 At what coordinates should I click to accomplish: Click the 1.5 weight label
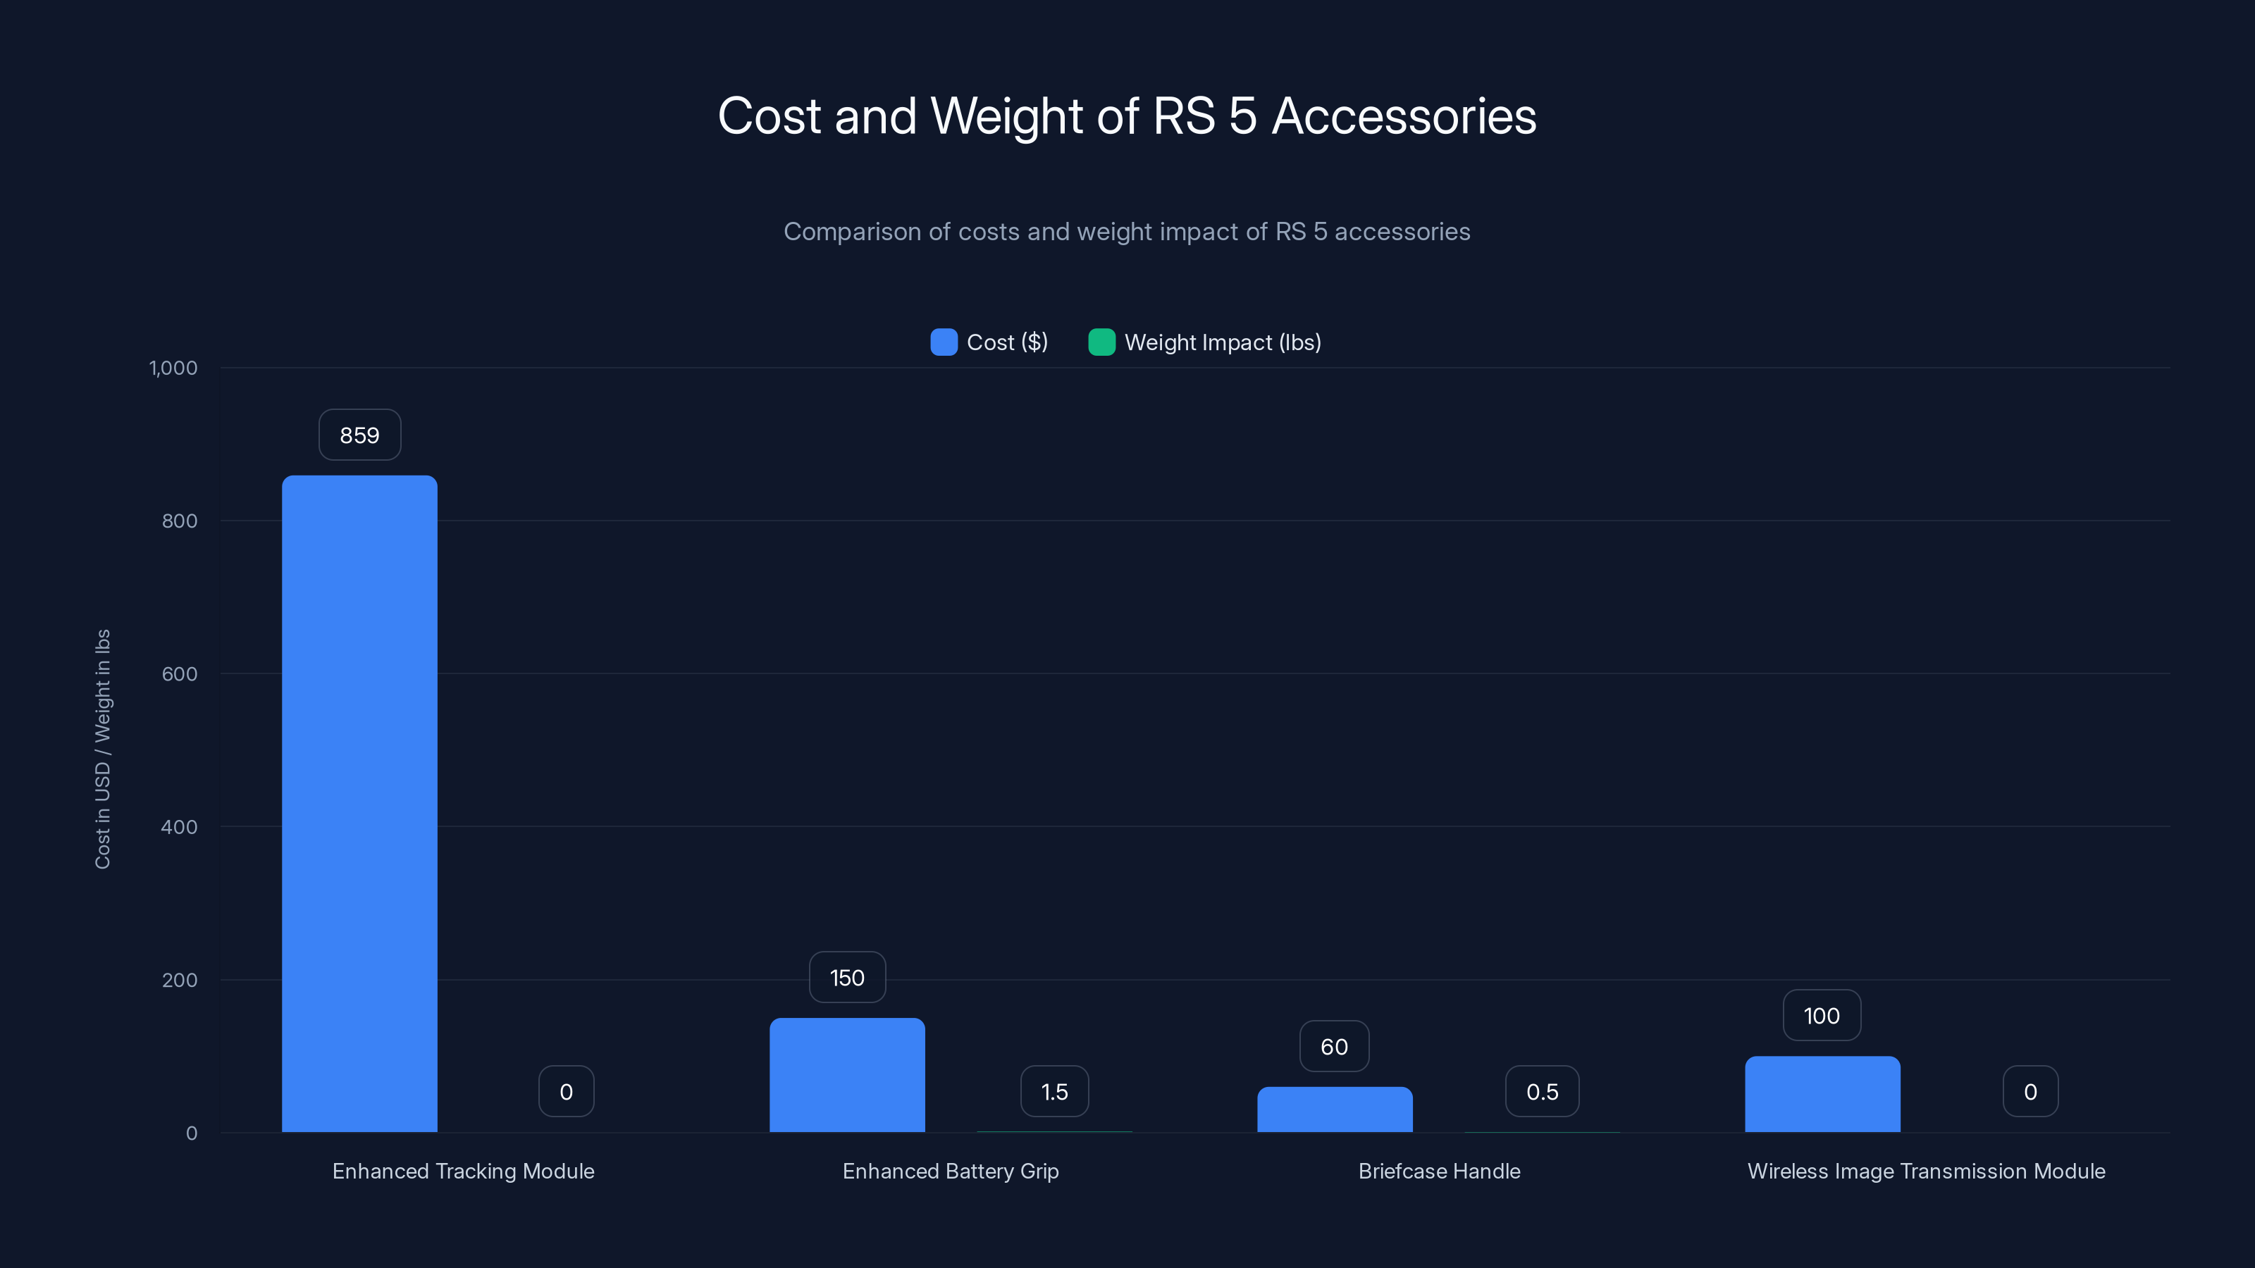pos(1054,1090)
